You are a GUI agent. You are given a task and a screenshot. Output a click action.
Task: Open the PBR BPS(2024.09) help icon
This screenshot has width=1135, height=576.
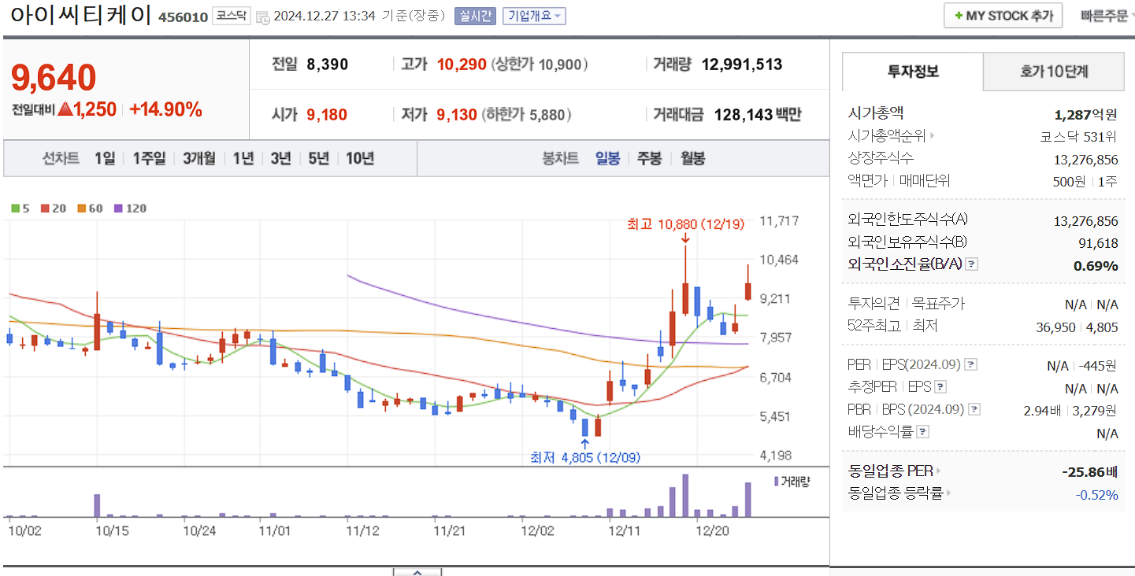[976, 408]
